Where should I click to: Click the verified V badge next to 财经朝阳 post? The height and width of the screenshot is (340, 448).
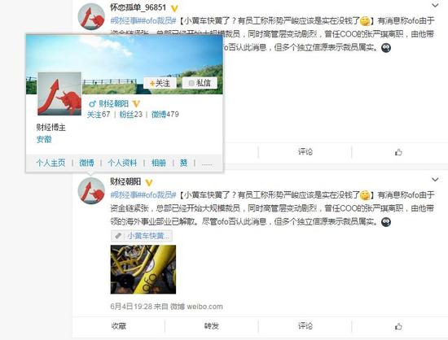tap(149, 182)
